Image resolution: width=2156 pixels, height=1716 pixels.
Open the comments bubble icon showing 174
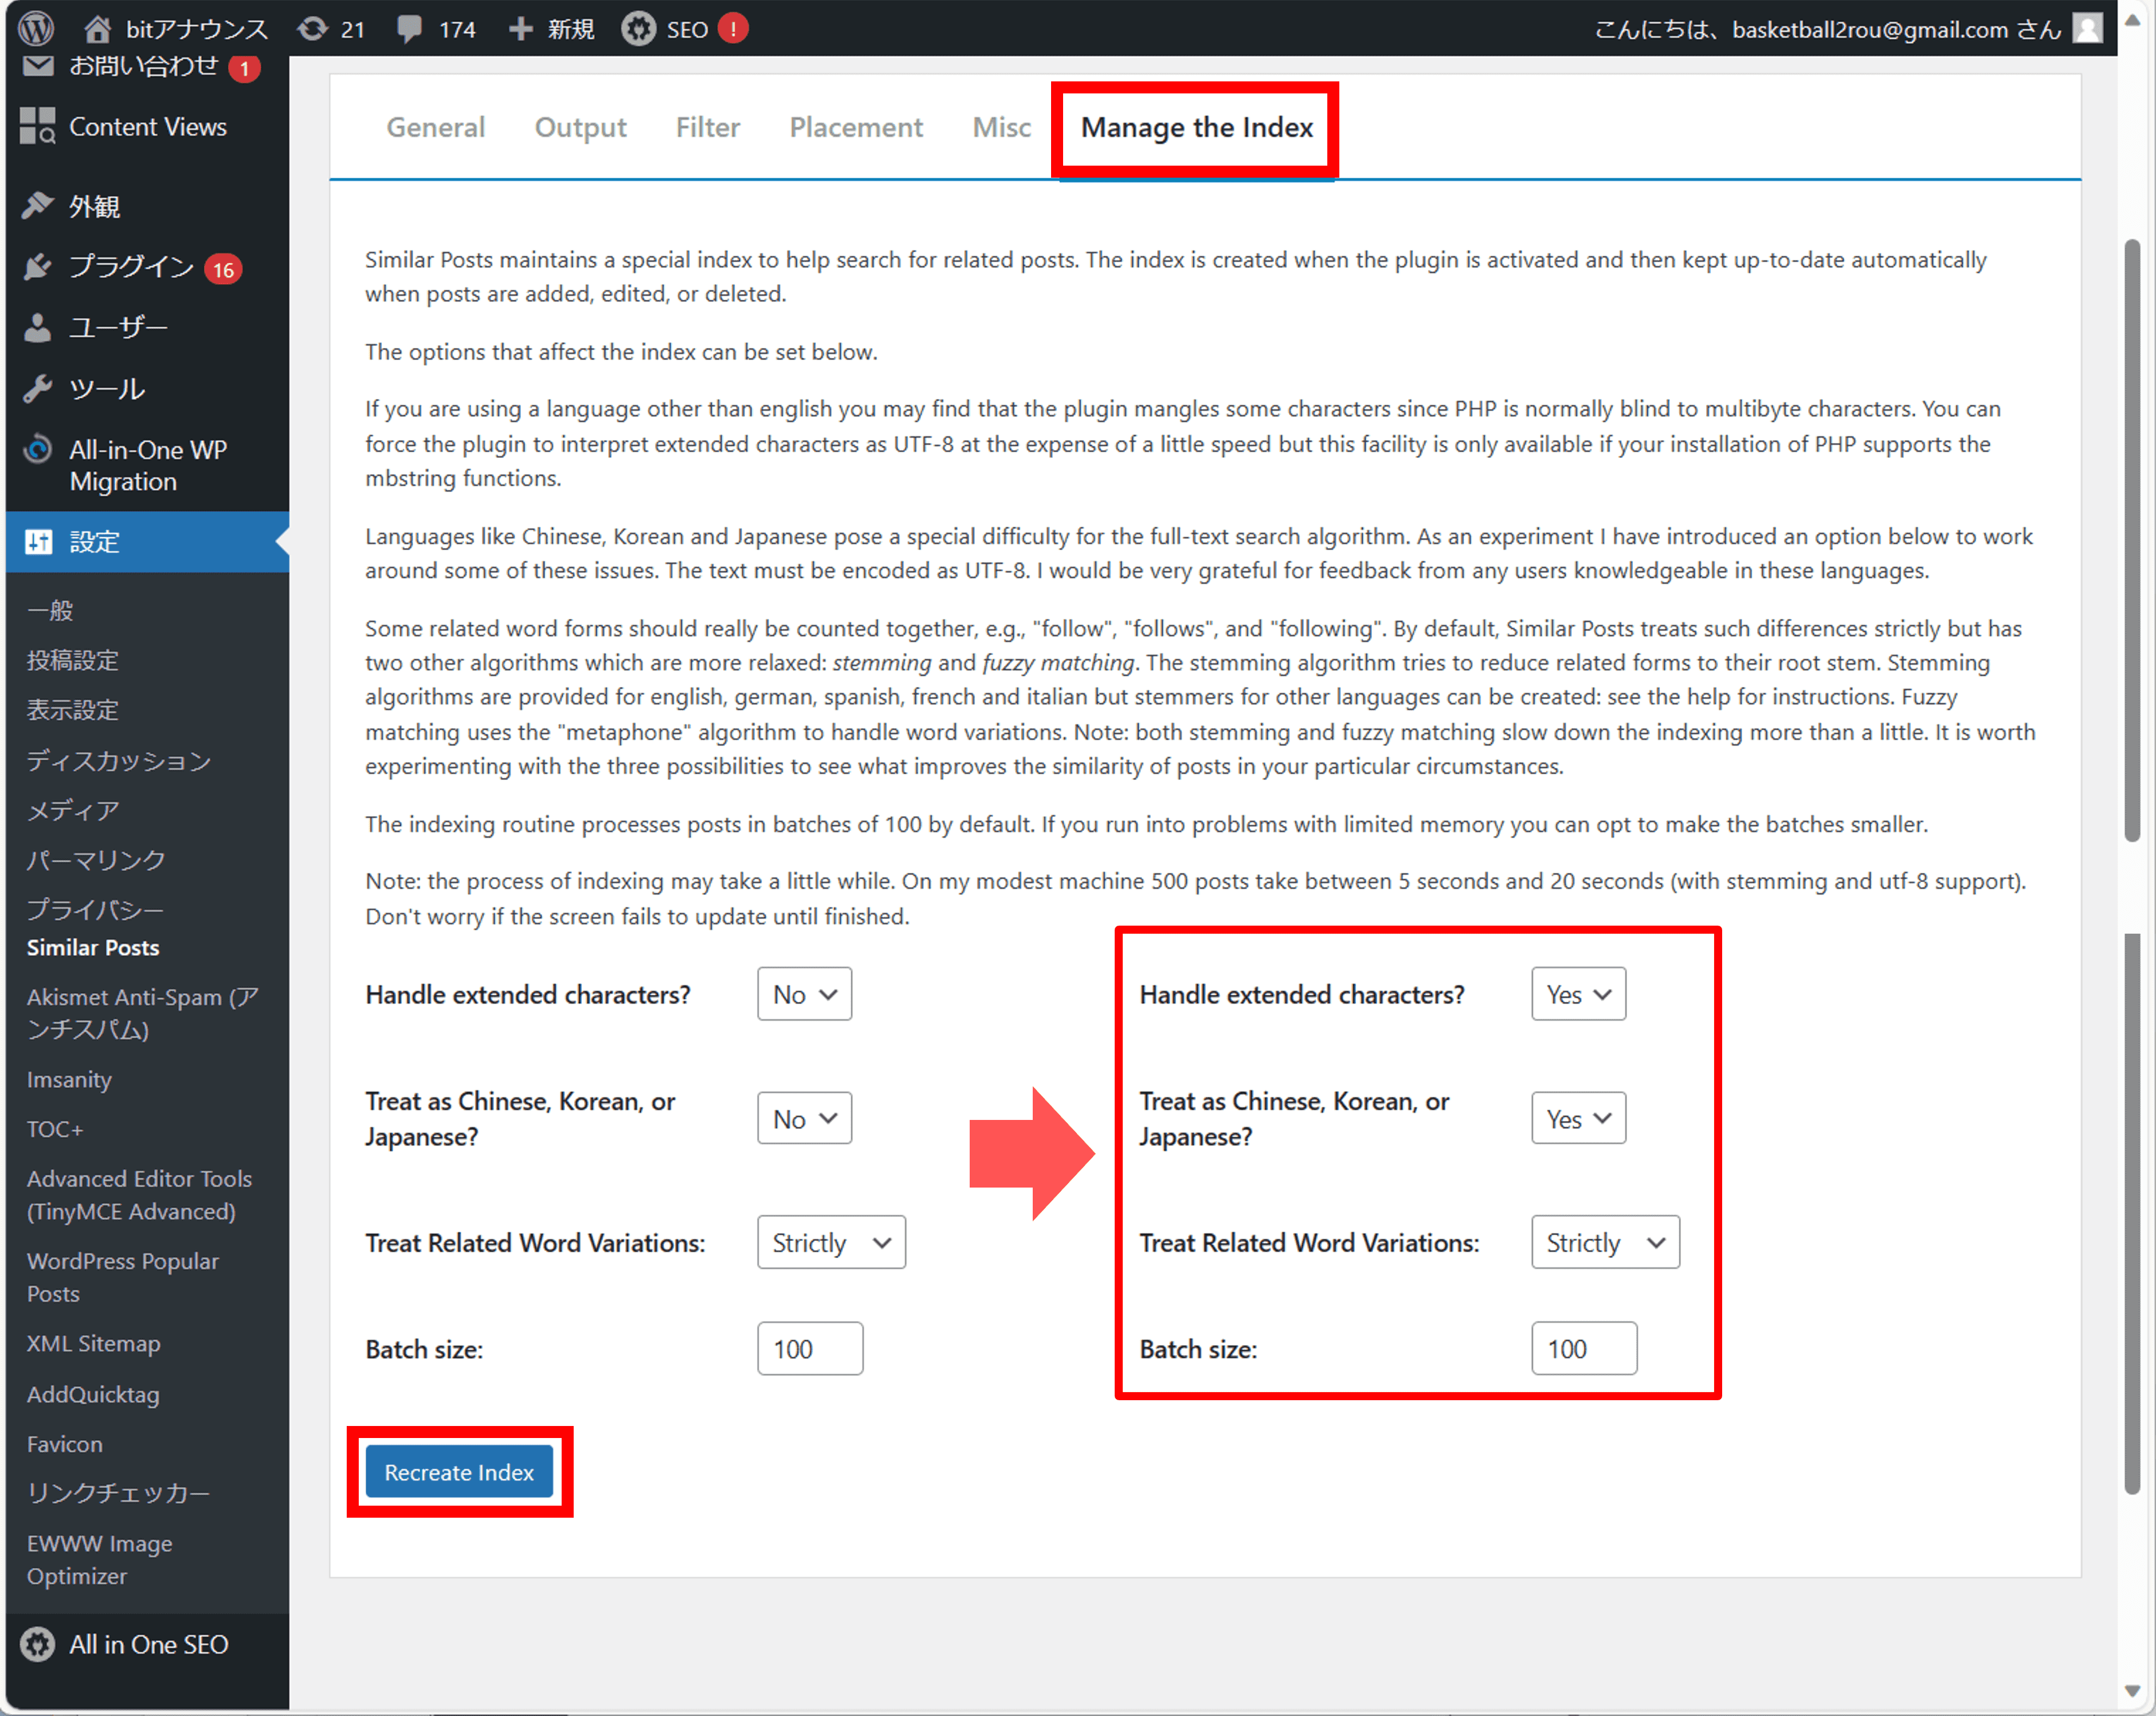[409, 29]
